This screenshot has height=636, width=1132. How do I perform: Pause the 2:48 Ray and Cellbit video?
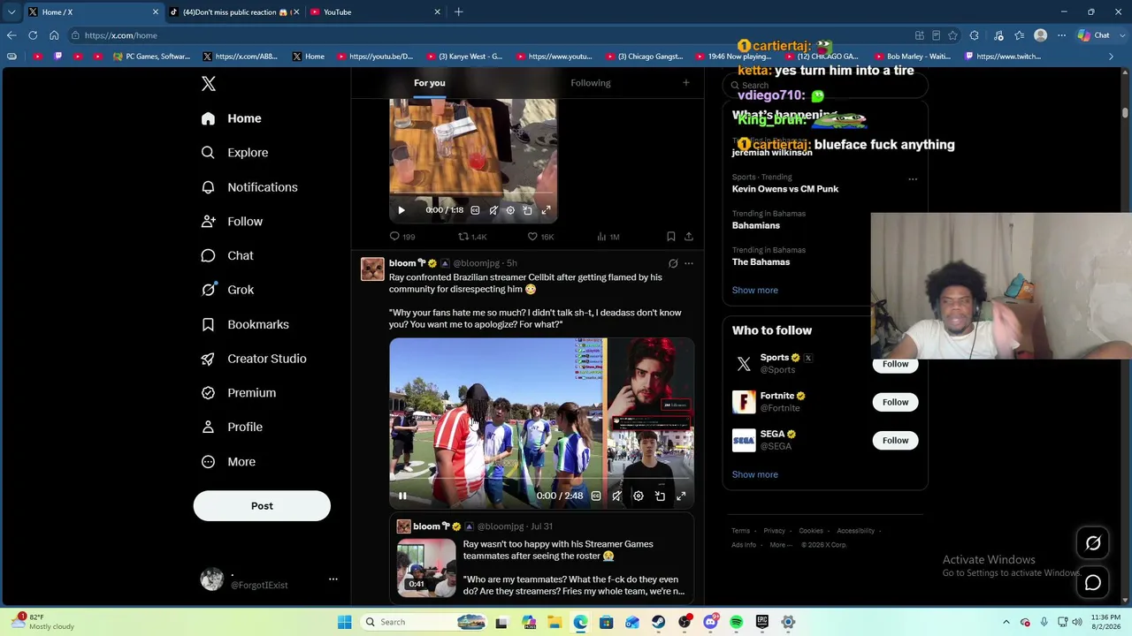pos(402,496)
